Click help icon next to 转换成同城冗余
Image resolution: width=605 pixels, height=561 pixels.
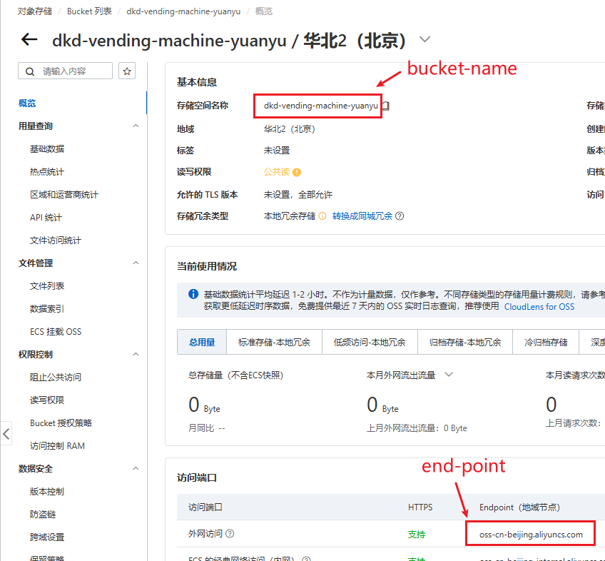coord(400,216)
